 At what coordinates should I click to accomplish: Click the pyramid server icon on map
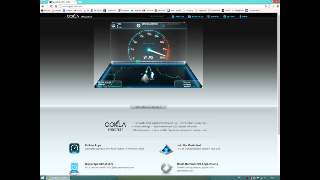(x=145, y=78)
